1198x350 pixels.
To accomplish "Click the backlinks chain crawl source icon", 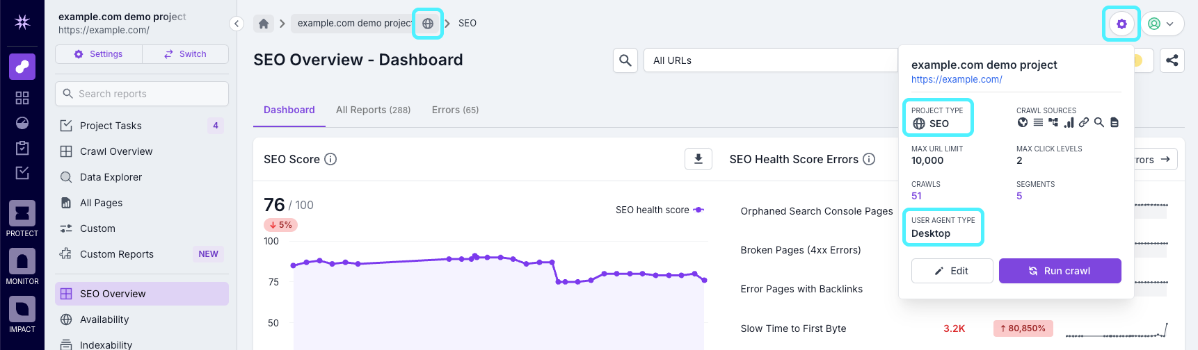I will tap(1084, 122).
